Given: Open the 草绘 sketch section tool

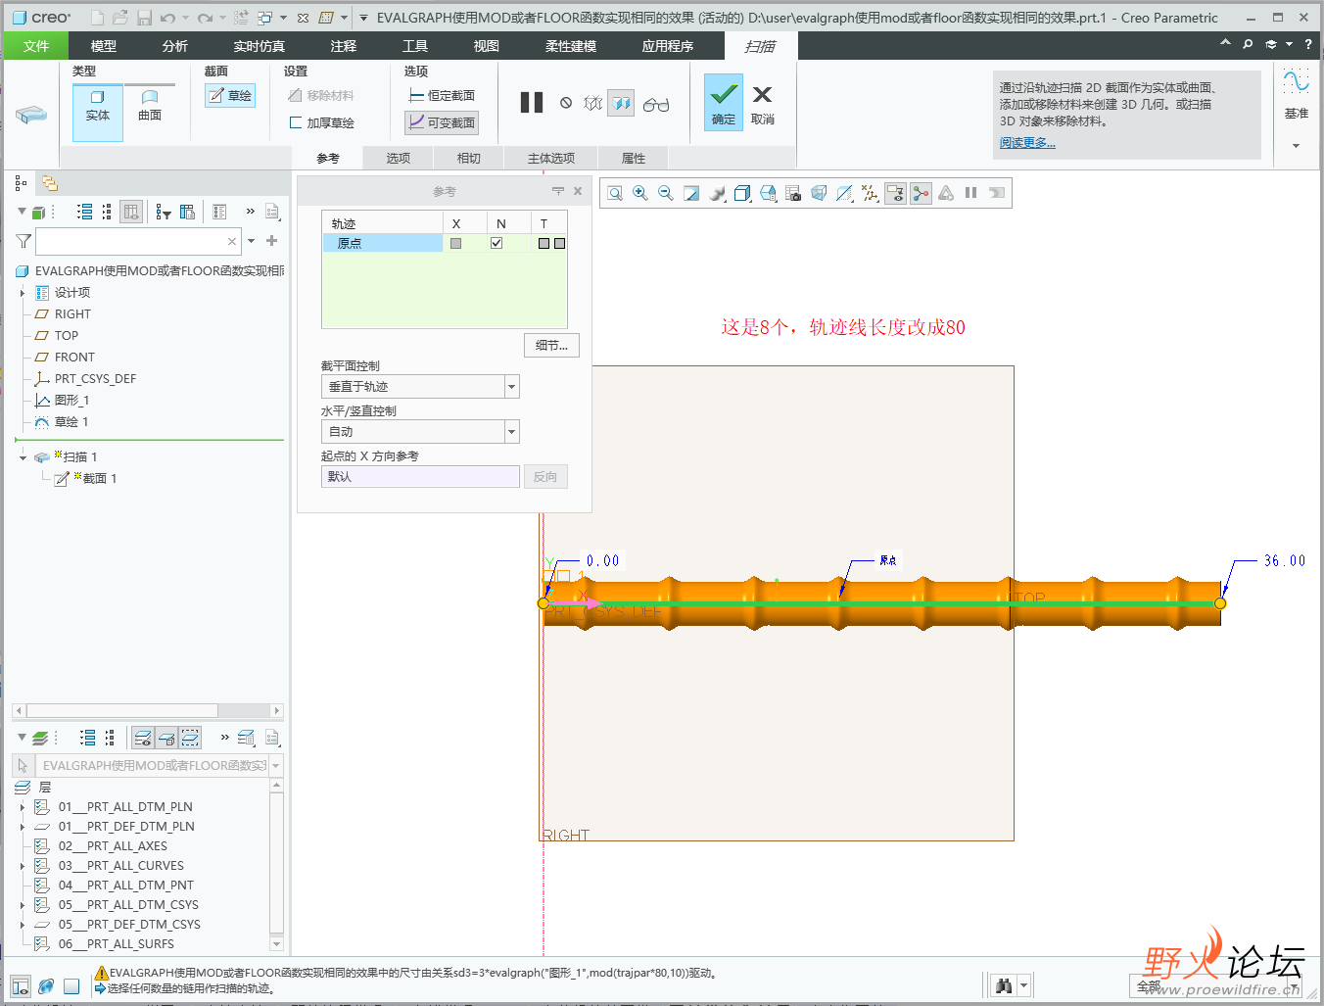Looking at the screenshot, I should click(230, 96).
